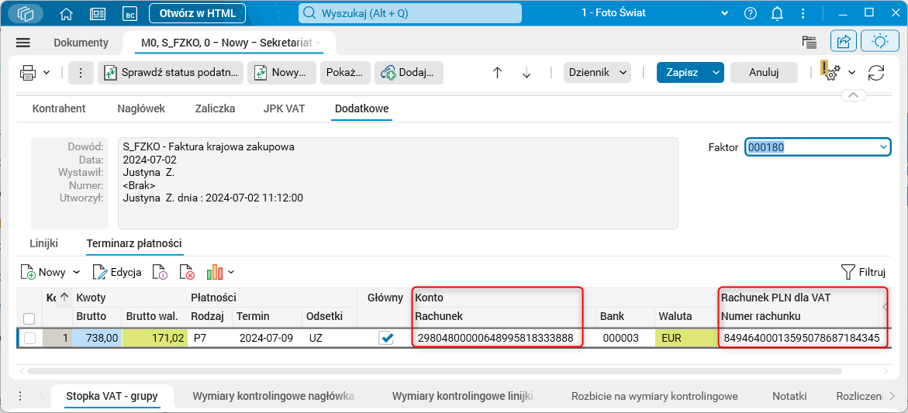Click the BC icon in title bar
The image size is (908, 413).
(129, 12)
